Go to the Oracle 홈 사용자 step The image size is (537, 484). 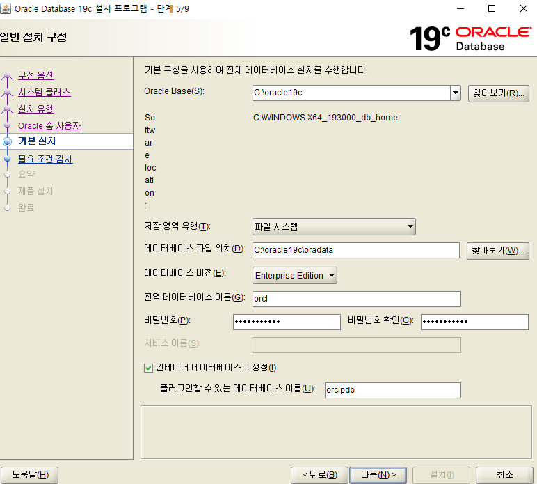[x=49, y=126]
